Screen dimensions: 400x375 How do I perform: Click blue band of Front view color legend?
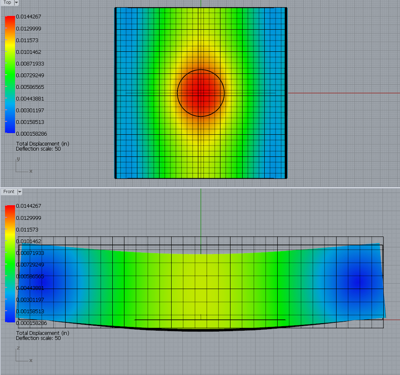click(x=9, y=314)
